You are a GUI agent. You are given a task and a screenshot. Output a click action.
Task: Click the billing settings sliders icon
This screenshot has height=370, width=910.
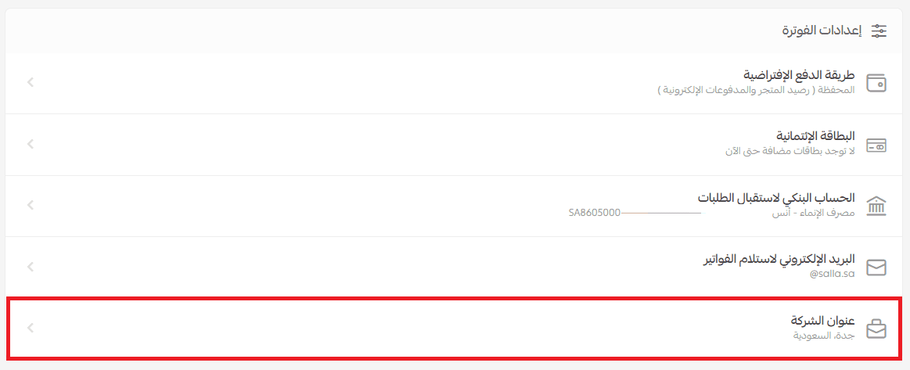(879, 31)
